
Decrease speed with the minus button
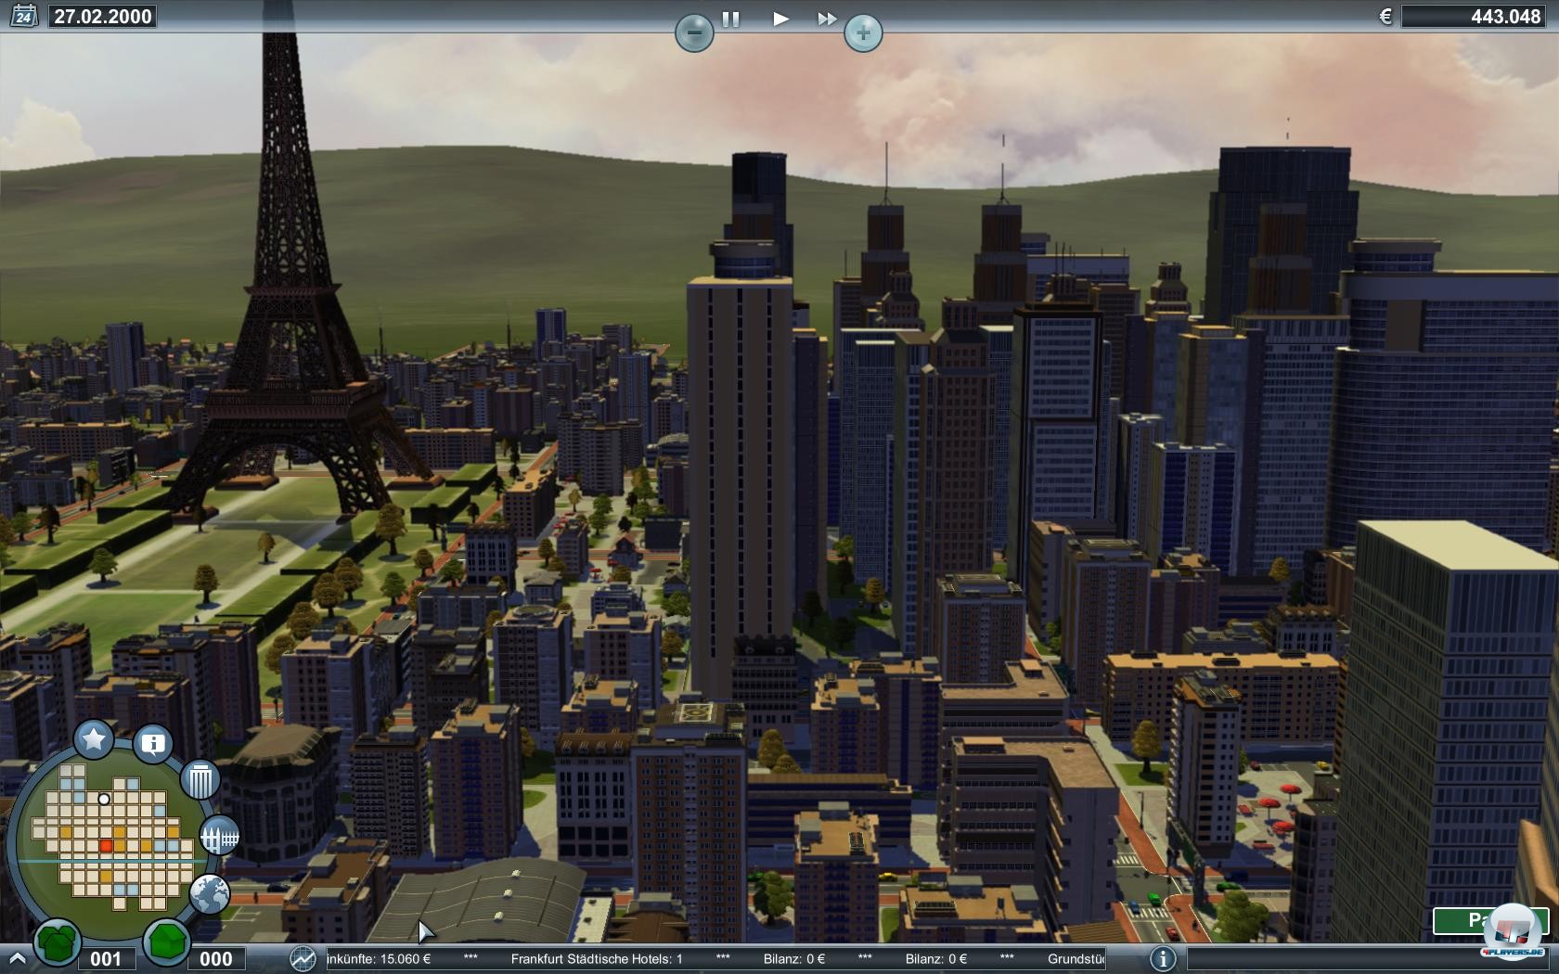(x=694, y=33)
